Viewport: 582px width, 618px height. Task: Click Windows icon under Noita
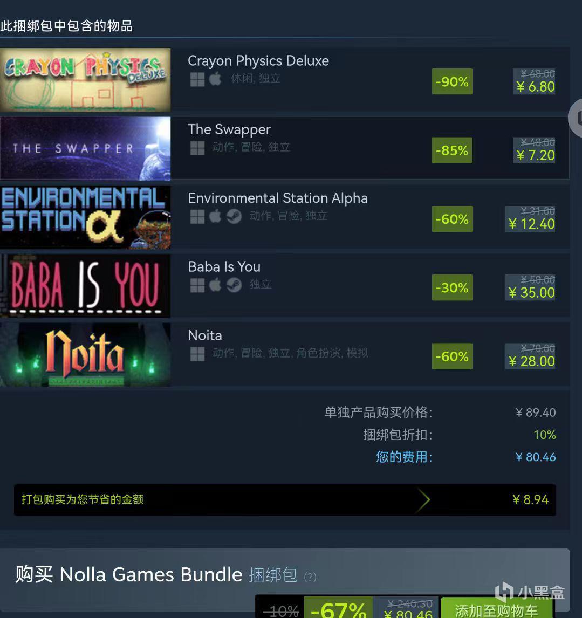coord(197,354)
